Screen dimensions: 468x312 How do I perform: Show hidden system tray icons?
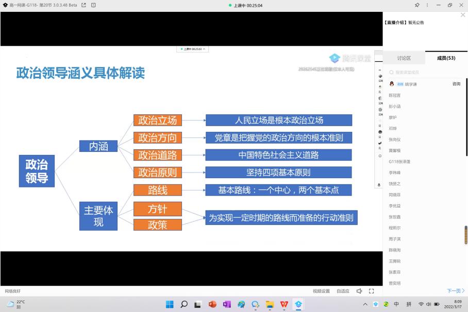coord(365,304)
